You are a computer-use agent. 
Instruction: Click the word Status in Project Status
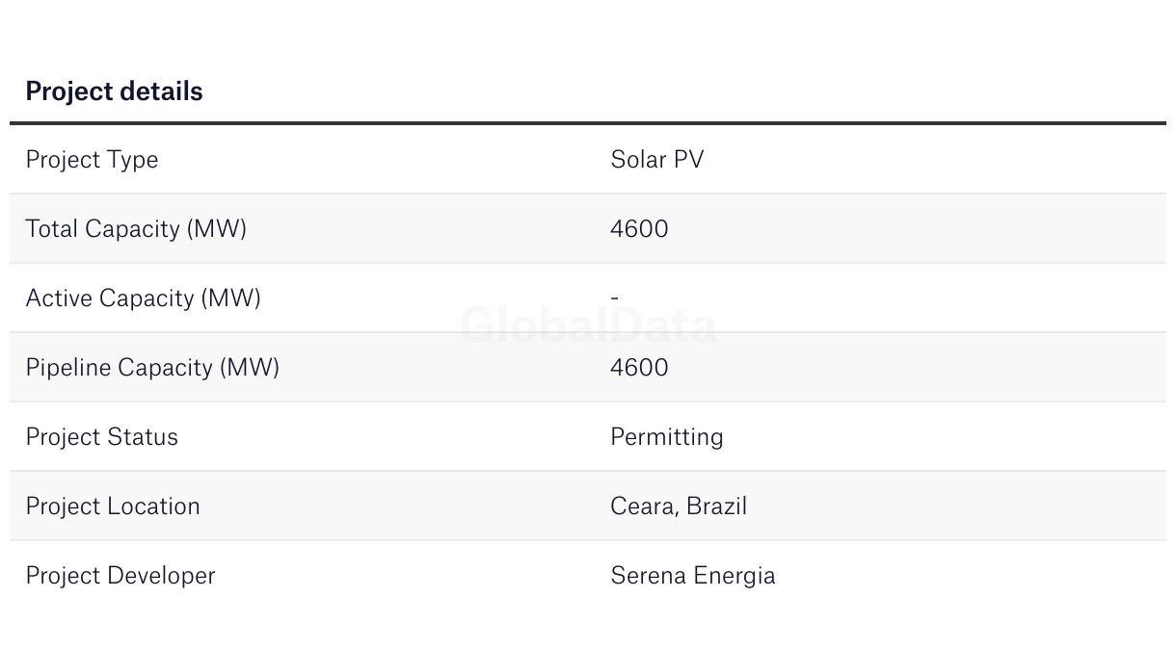143,437
